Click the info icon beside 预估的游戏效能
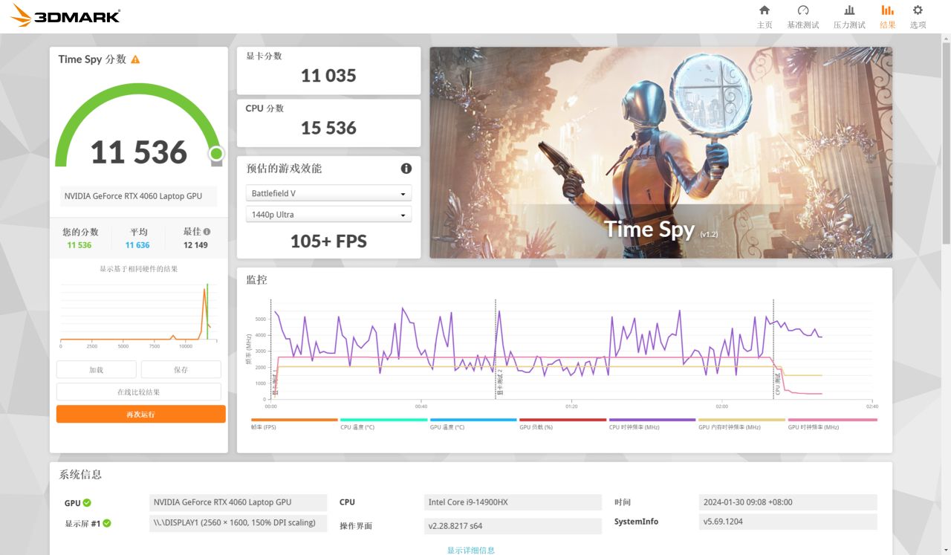951x555 pixels. click(x=406, y=169)
